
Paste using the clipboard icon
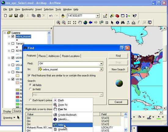coord(39,16)
